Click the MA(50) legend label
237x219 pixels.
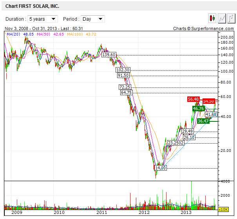pos(43,34)
